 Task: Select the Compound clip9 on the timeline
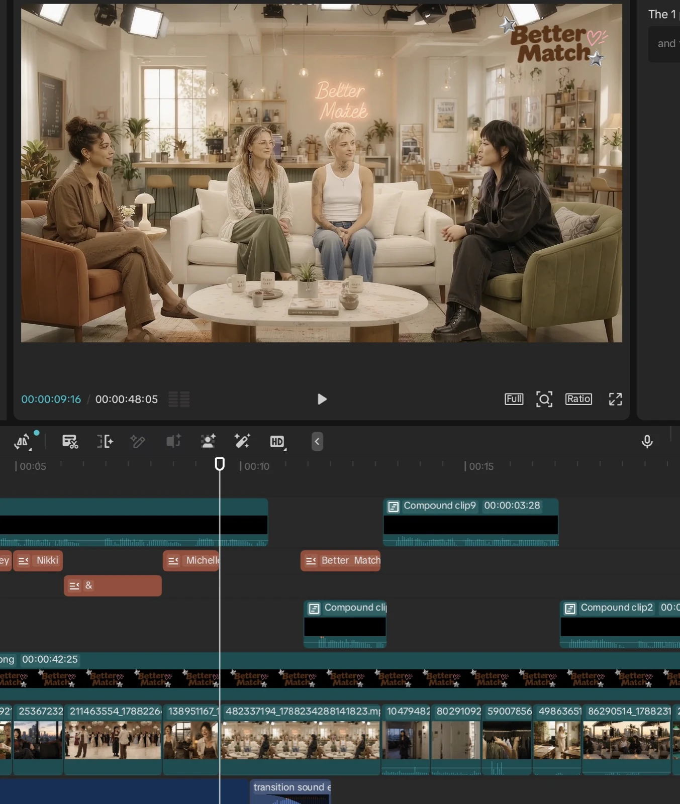(x=470, y=522)
